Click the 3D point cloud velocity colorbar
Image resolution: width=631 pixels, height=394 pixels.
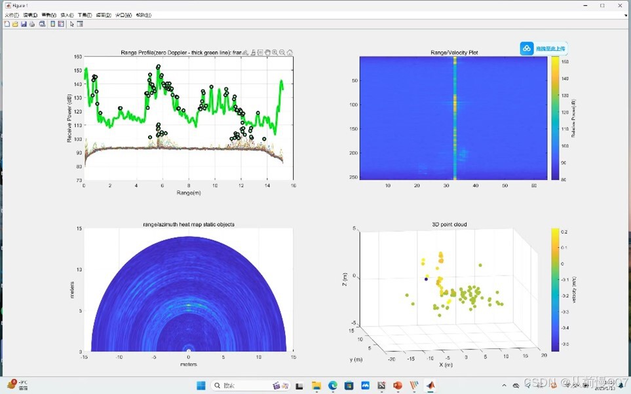pyautogui.click(x=555, y=290)
